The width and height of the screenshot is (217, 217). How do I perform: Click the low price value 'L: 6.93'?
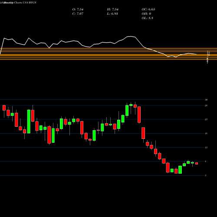(112, 14)
